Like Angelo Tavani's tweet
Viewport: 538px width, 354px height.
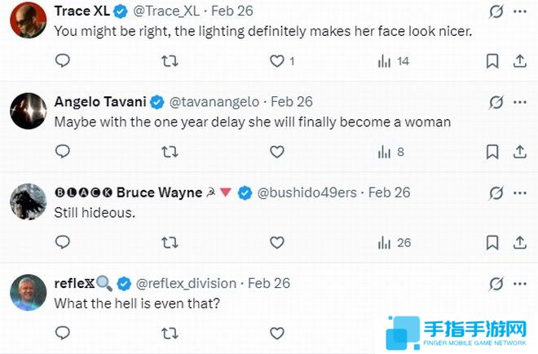pos(277,152)
